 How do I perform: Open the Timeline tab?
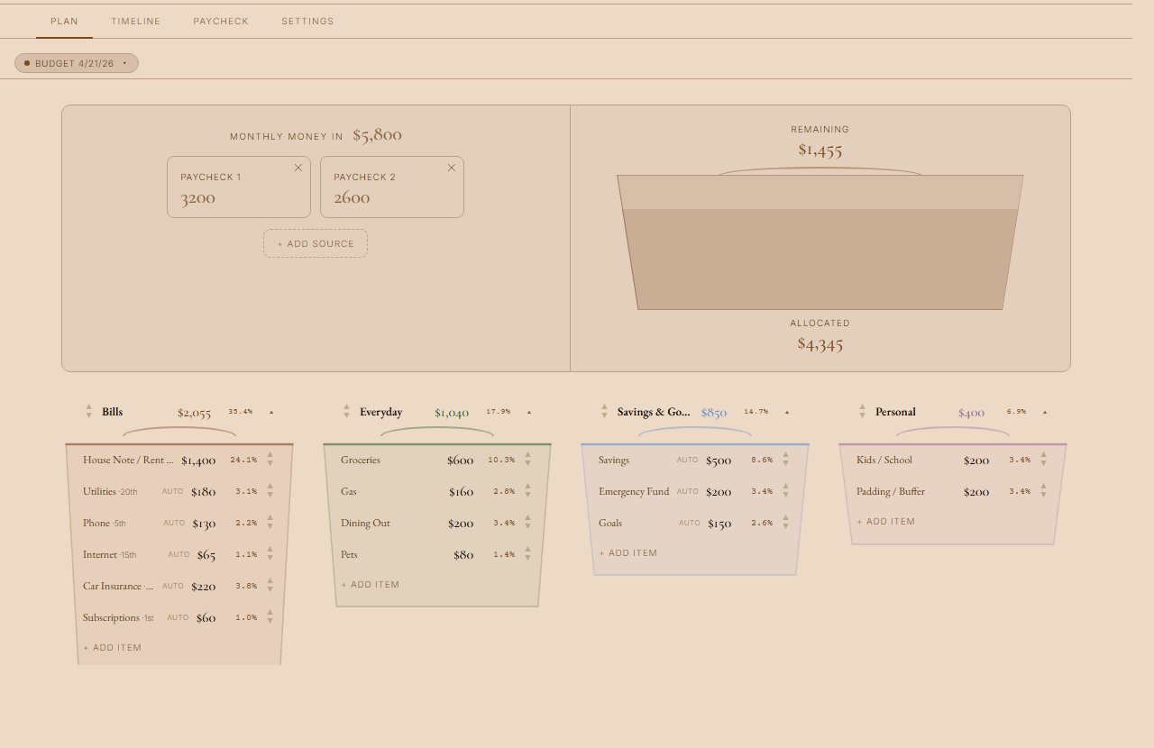coord(136,22)
